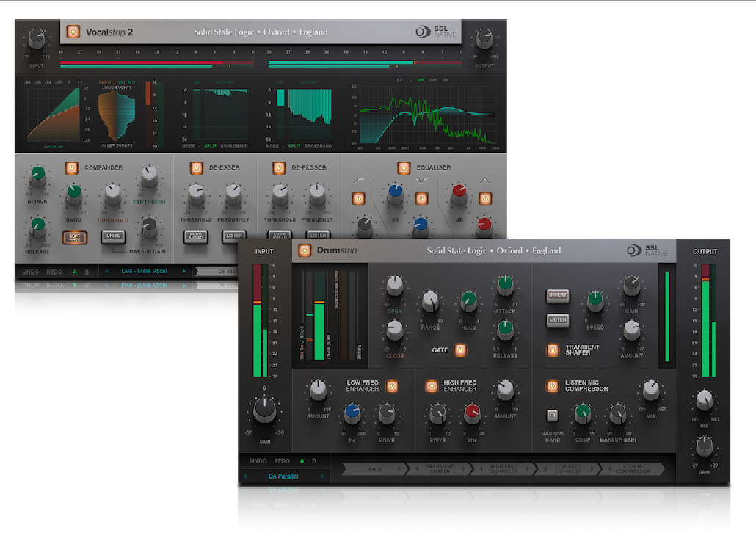Enable Narrow Band on the Listen Mic Compressor
Viewport: 756px width, 533px height.
(x=552, y=413)
